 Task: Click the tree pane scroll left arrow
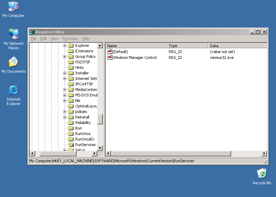32,153
